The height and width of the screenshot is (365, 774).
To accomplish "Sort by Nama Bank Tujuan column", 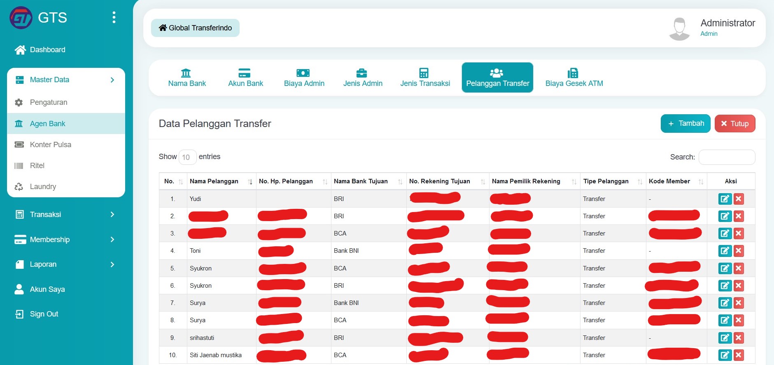I will 368,181.
